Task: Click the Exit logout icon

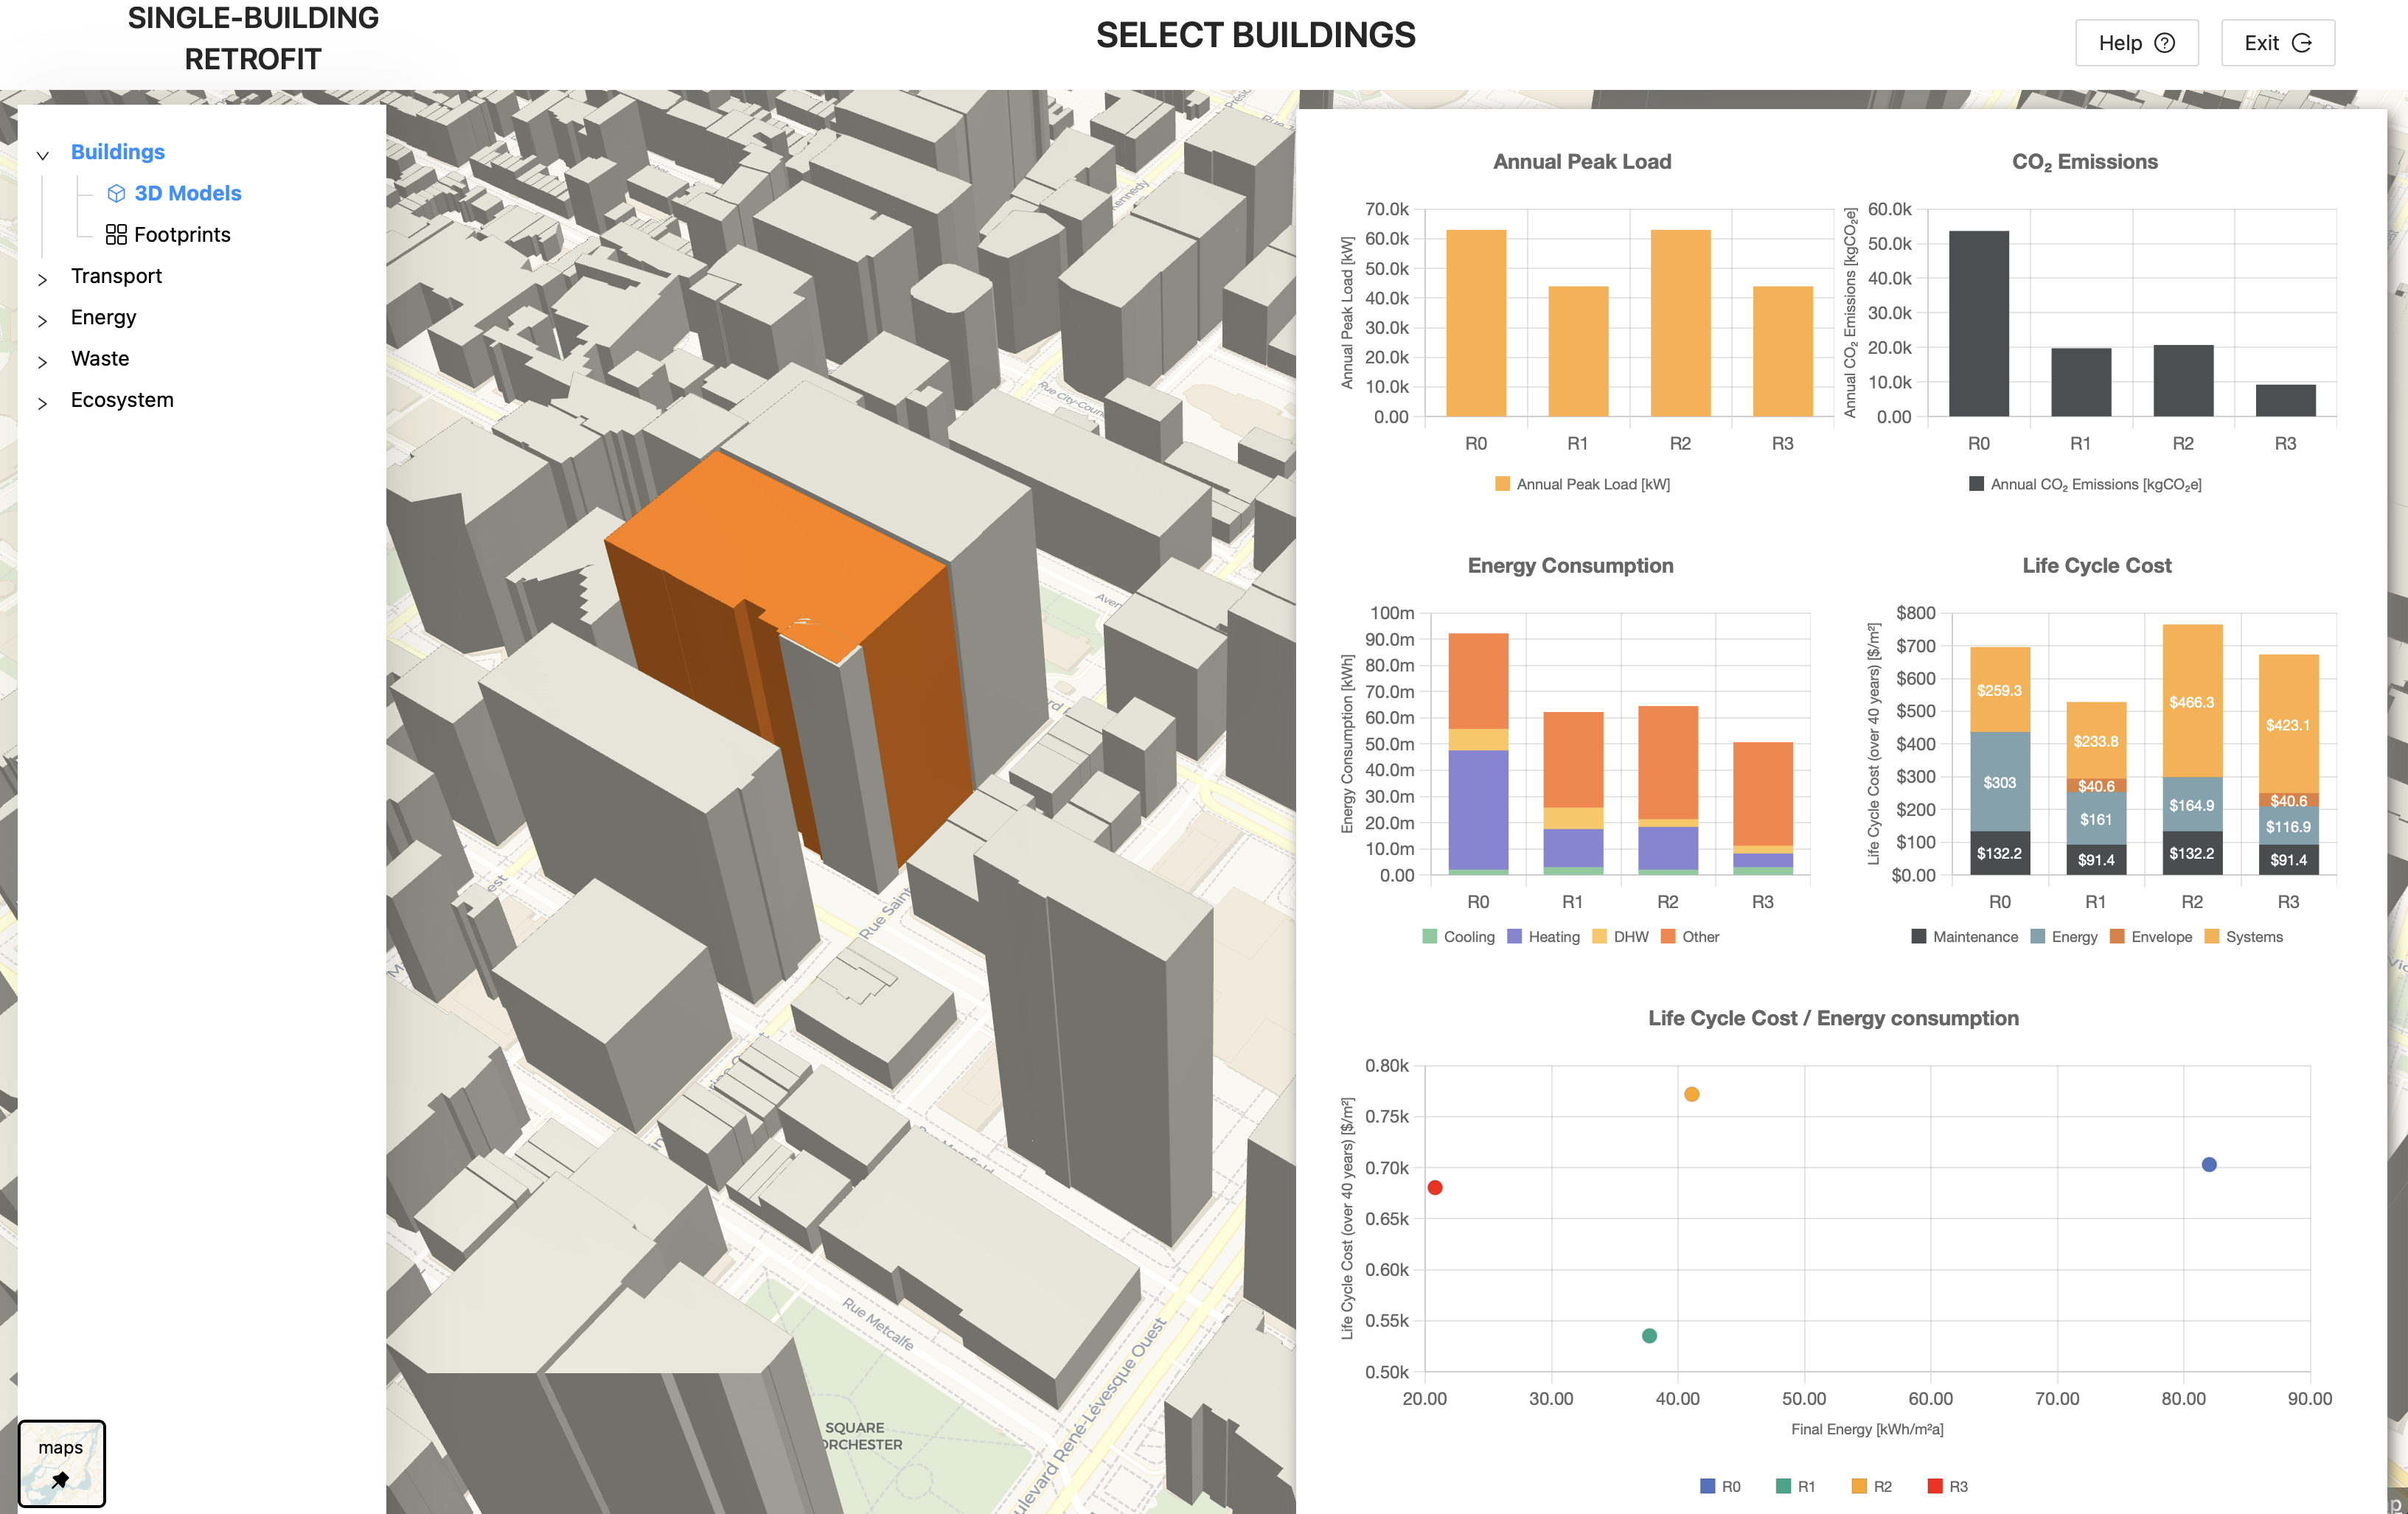Action: point(2302,43)
